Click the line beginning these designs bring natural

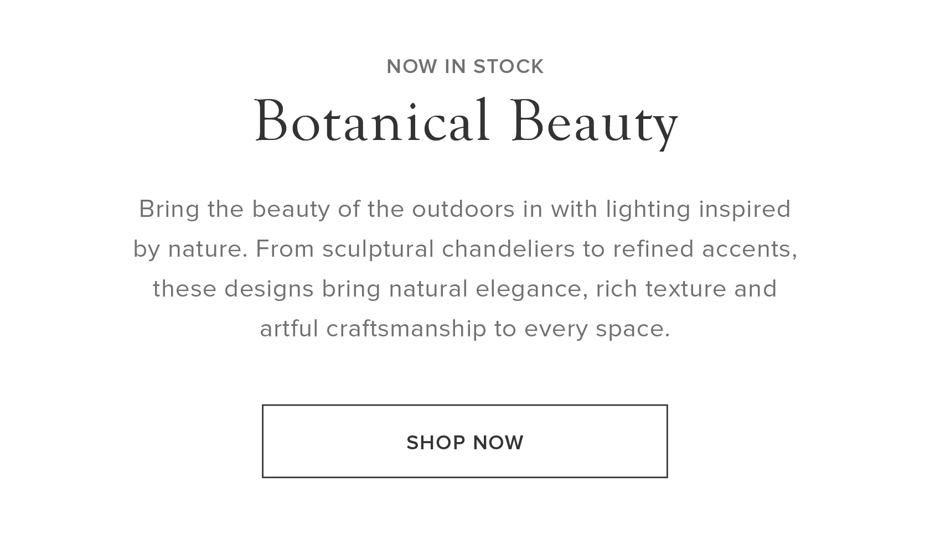465,289
